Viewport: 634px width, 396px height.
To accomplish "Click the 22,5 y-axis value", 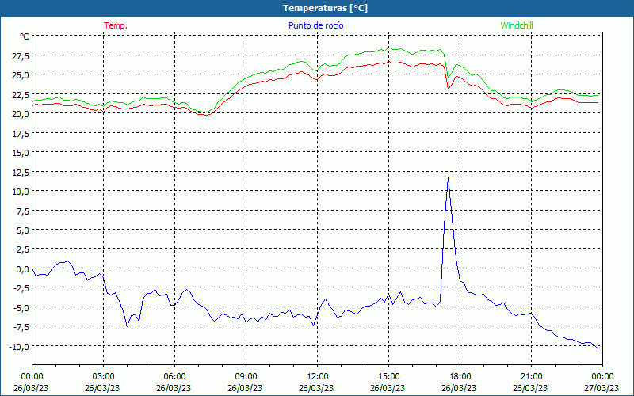I will pos(19,95).
